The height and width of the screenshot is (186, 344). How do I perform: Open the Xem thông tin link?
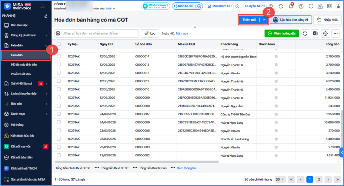click(186, 168)
